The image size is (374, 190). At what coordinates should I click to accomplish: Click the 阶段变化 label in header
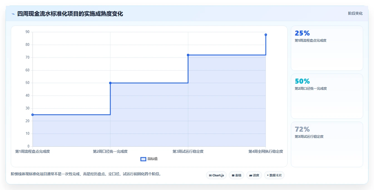[355, 13]
